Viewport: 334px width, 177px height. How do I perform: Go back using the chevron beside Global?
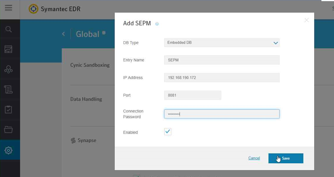point(63,34)
